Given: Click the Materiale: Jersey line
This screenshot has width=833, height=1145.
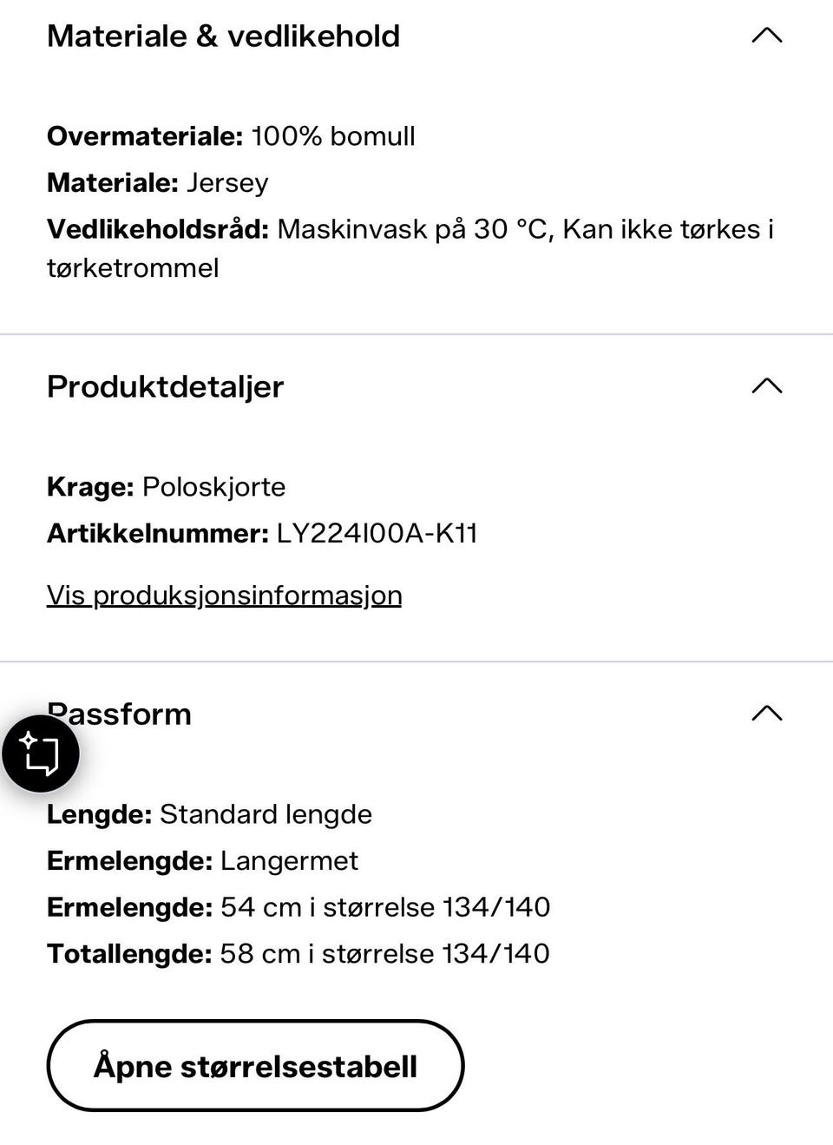Looking at the screenshot, I should point(157,183).
